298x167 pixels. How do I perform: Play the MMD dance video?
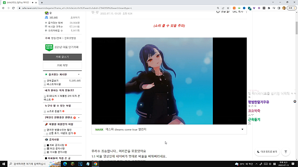pyautogui.click(x=169, y=81)
